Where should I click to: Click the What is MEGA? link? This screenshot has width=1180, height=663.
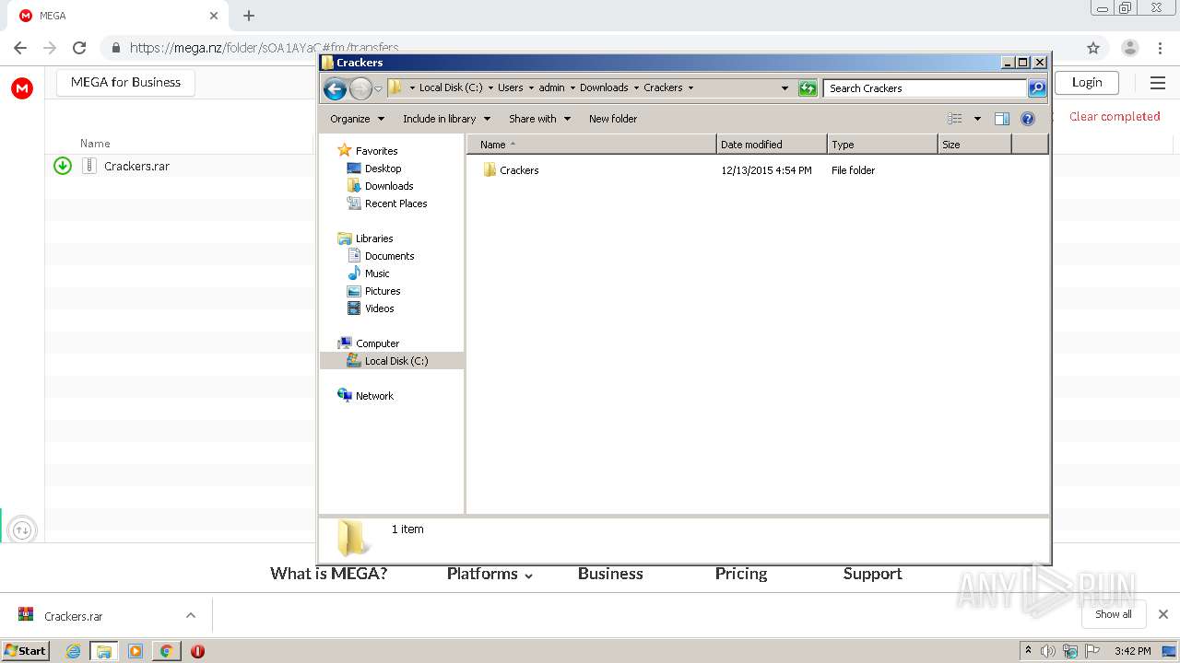(328, 574)
